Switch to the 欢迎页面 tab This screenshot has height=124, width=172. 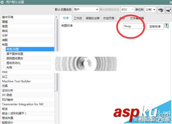(109, 18)
